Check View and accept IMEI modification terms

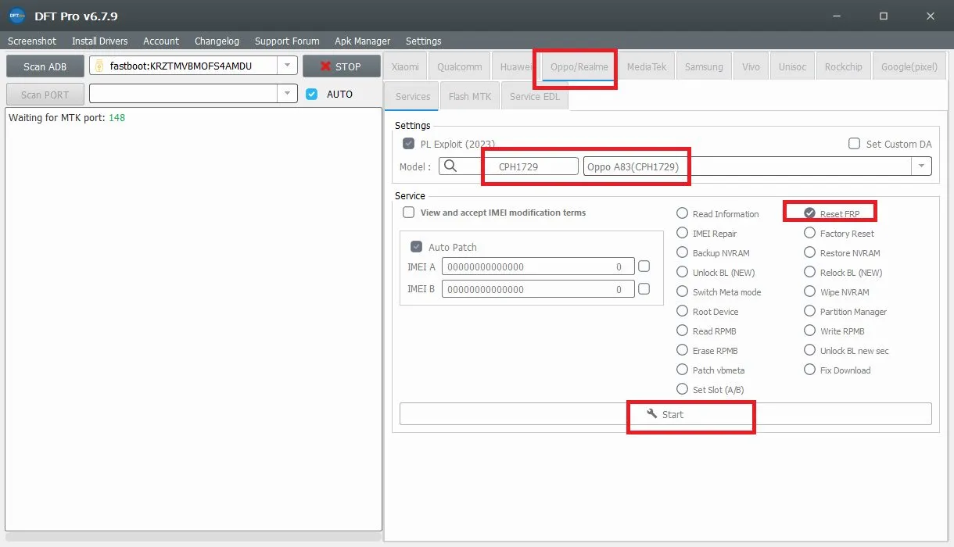click(408, 213)
